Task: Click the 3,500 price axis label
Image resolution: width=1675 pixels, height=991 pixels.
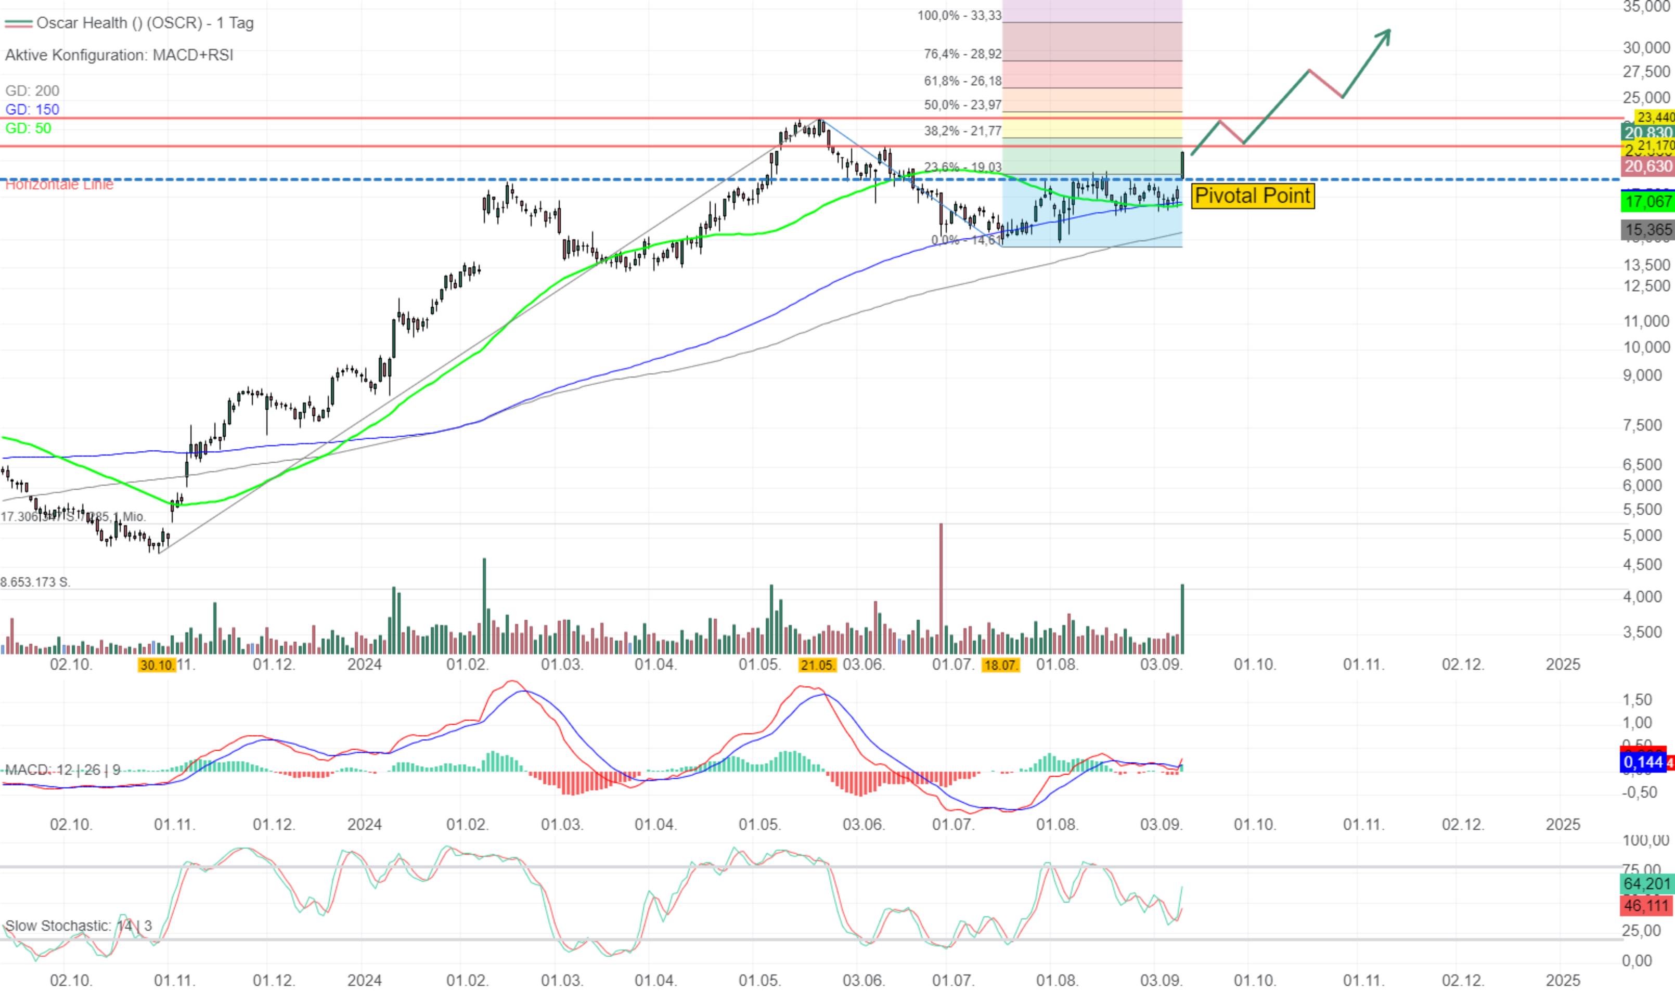Action: pyautogui.click(x=1642, y=632)
